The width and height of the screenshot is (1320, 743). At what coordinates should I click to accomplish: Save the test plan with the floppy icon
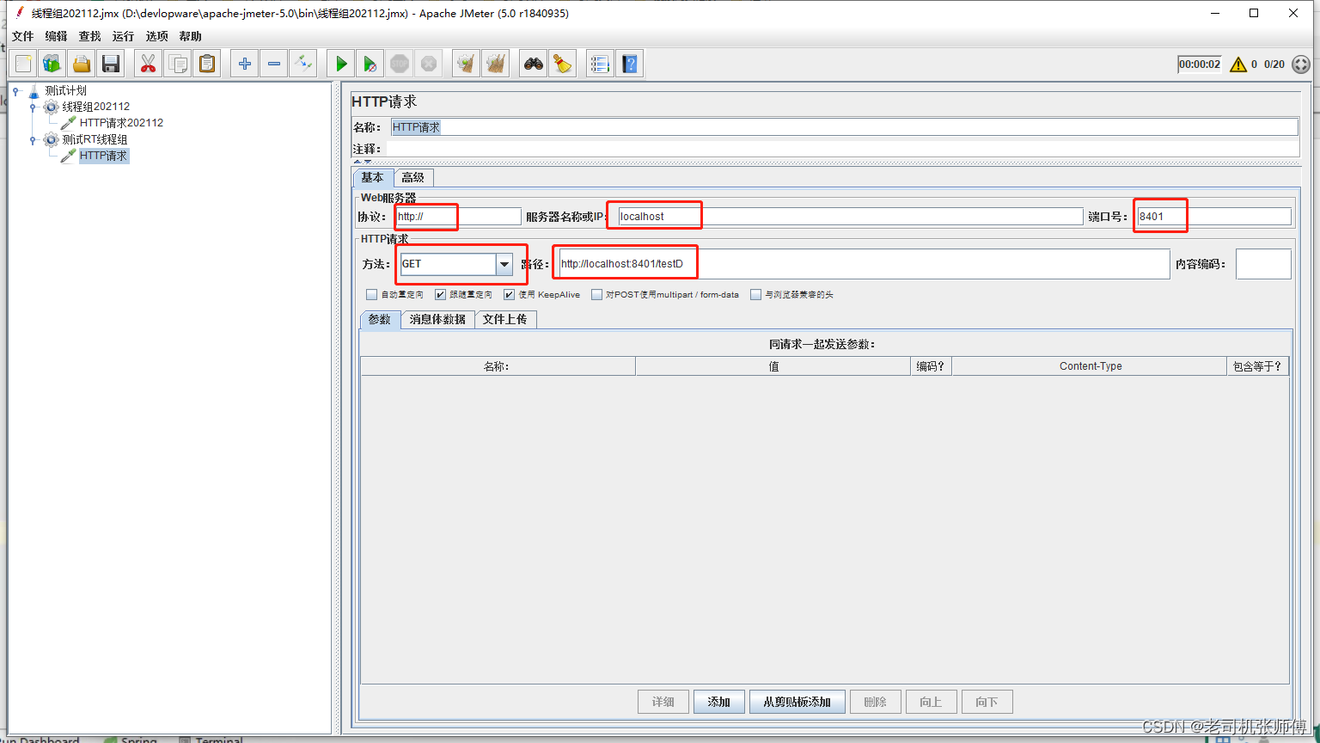click(x=111, y=64)
